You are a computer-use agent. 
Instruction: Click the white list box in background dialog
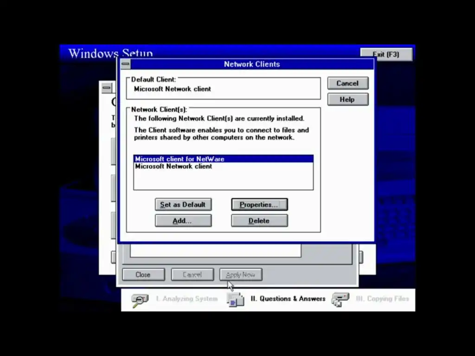(x=215, y=251)
